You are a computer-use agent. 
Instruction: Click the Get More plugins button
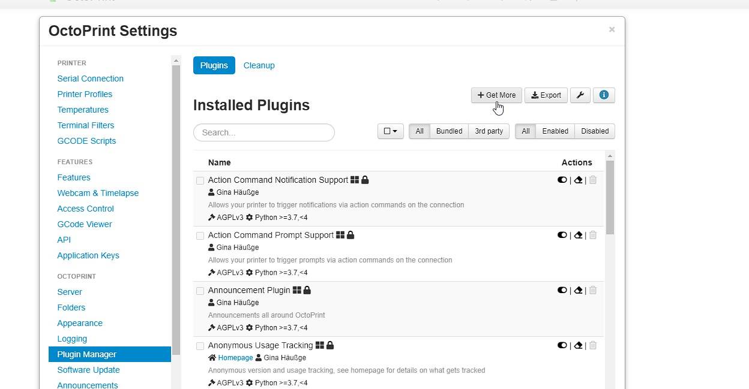pos(496,95)
